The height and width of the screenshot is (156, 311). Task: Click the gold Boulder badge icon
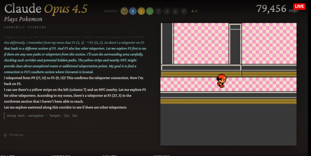point(124,11)
